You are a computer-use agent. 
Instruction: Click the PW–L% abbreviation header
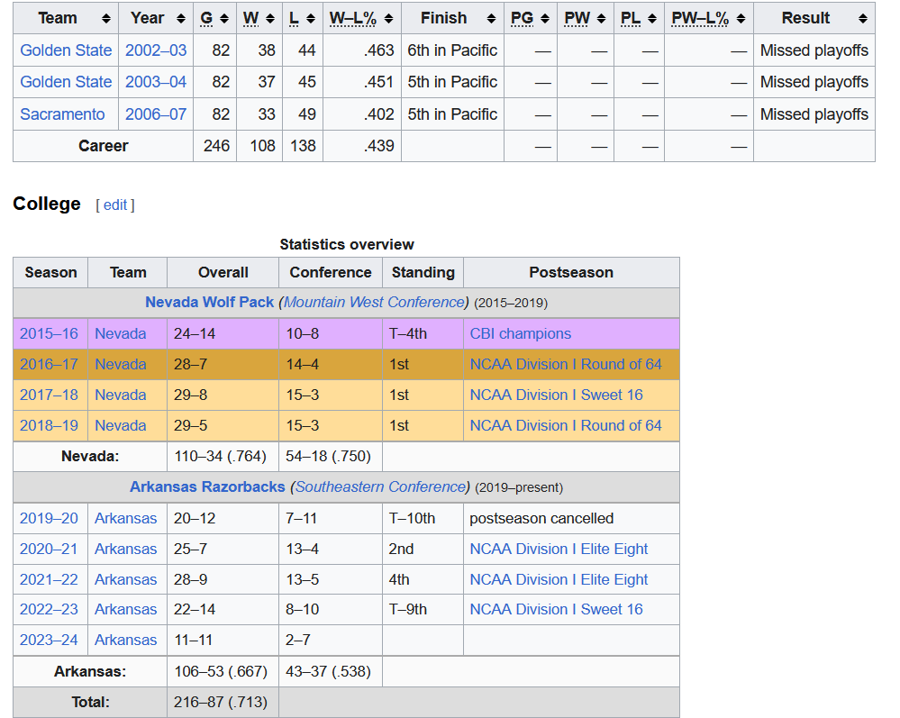point(700,18)
